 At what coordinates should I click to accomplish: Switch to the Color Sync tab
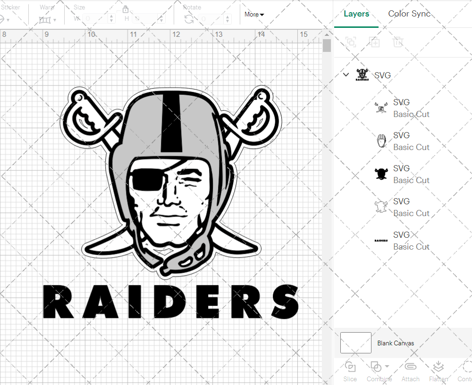(x=409, y=14)
